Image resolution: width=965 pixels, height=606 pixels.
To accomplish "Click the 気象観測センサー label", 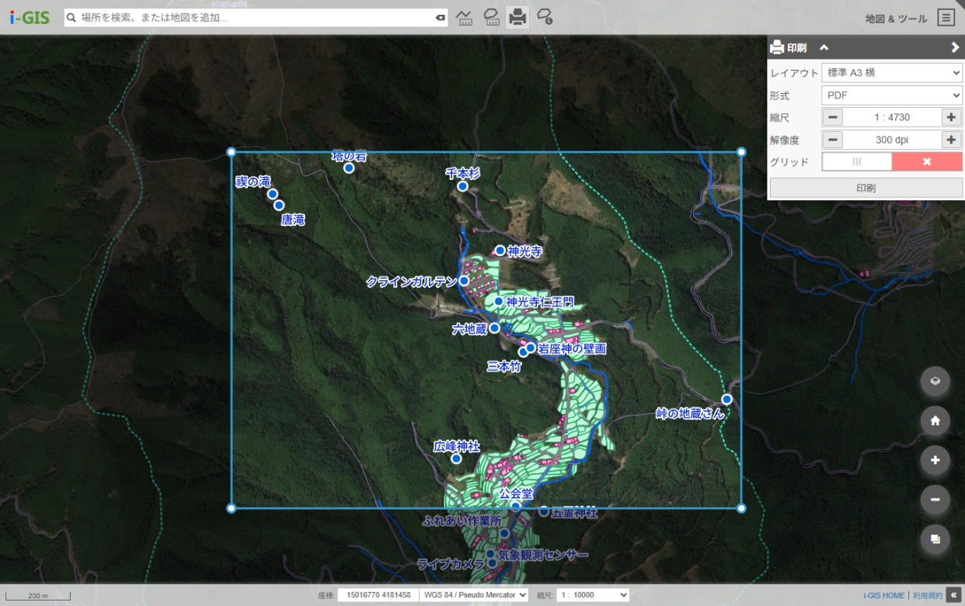I will [x=543, y=555].
